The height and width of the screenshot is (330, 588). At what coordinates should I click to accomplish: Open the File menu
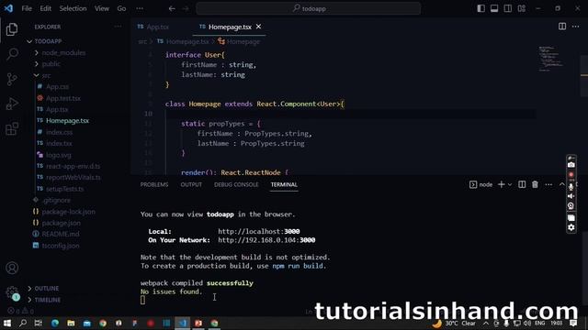click(27, 8)
